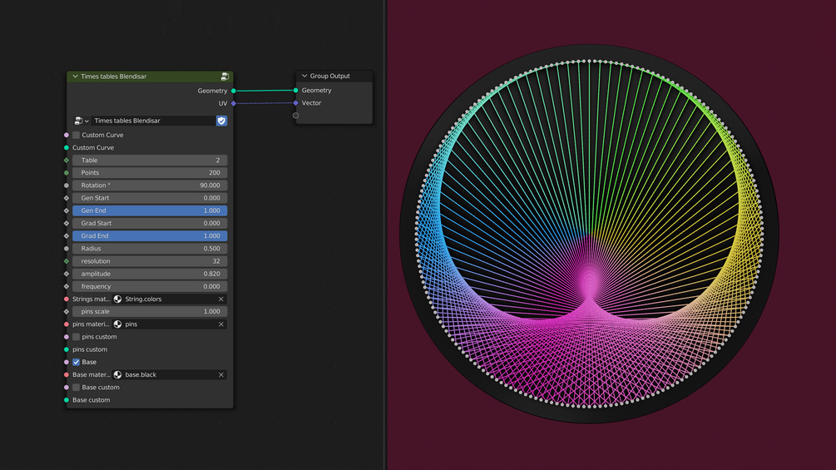Click the amplitude value field
836x470 pixels.
pyautogui.click(x=150, y=274)
